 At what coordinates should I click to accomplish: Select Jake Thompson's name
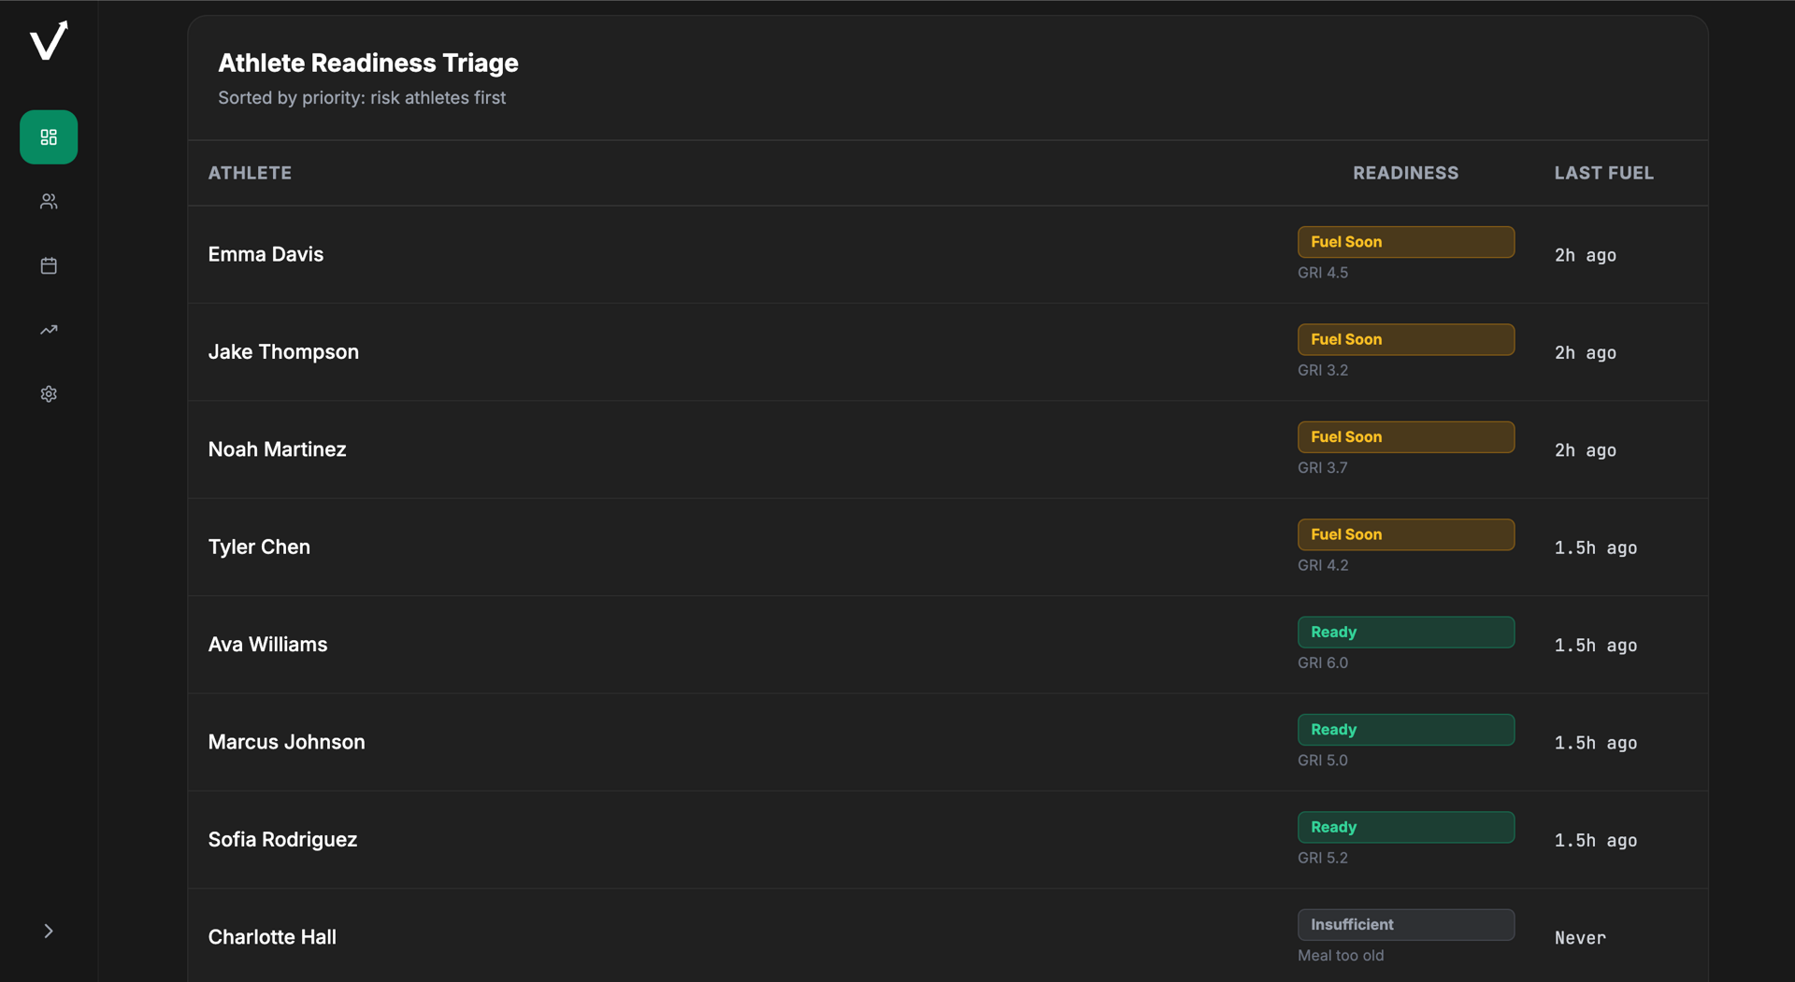pyautogui.click(x=283, y=352)
